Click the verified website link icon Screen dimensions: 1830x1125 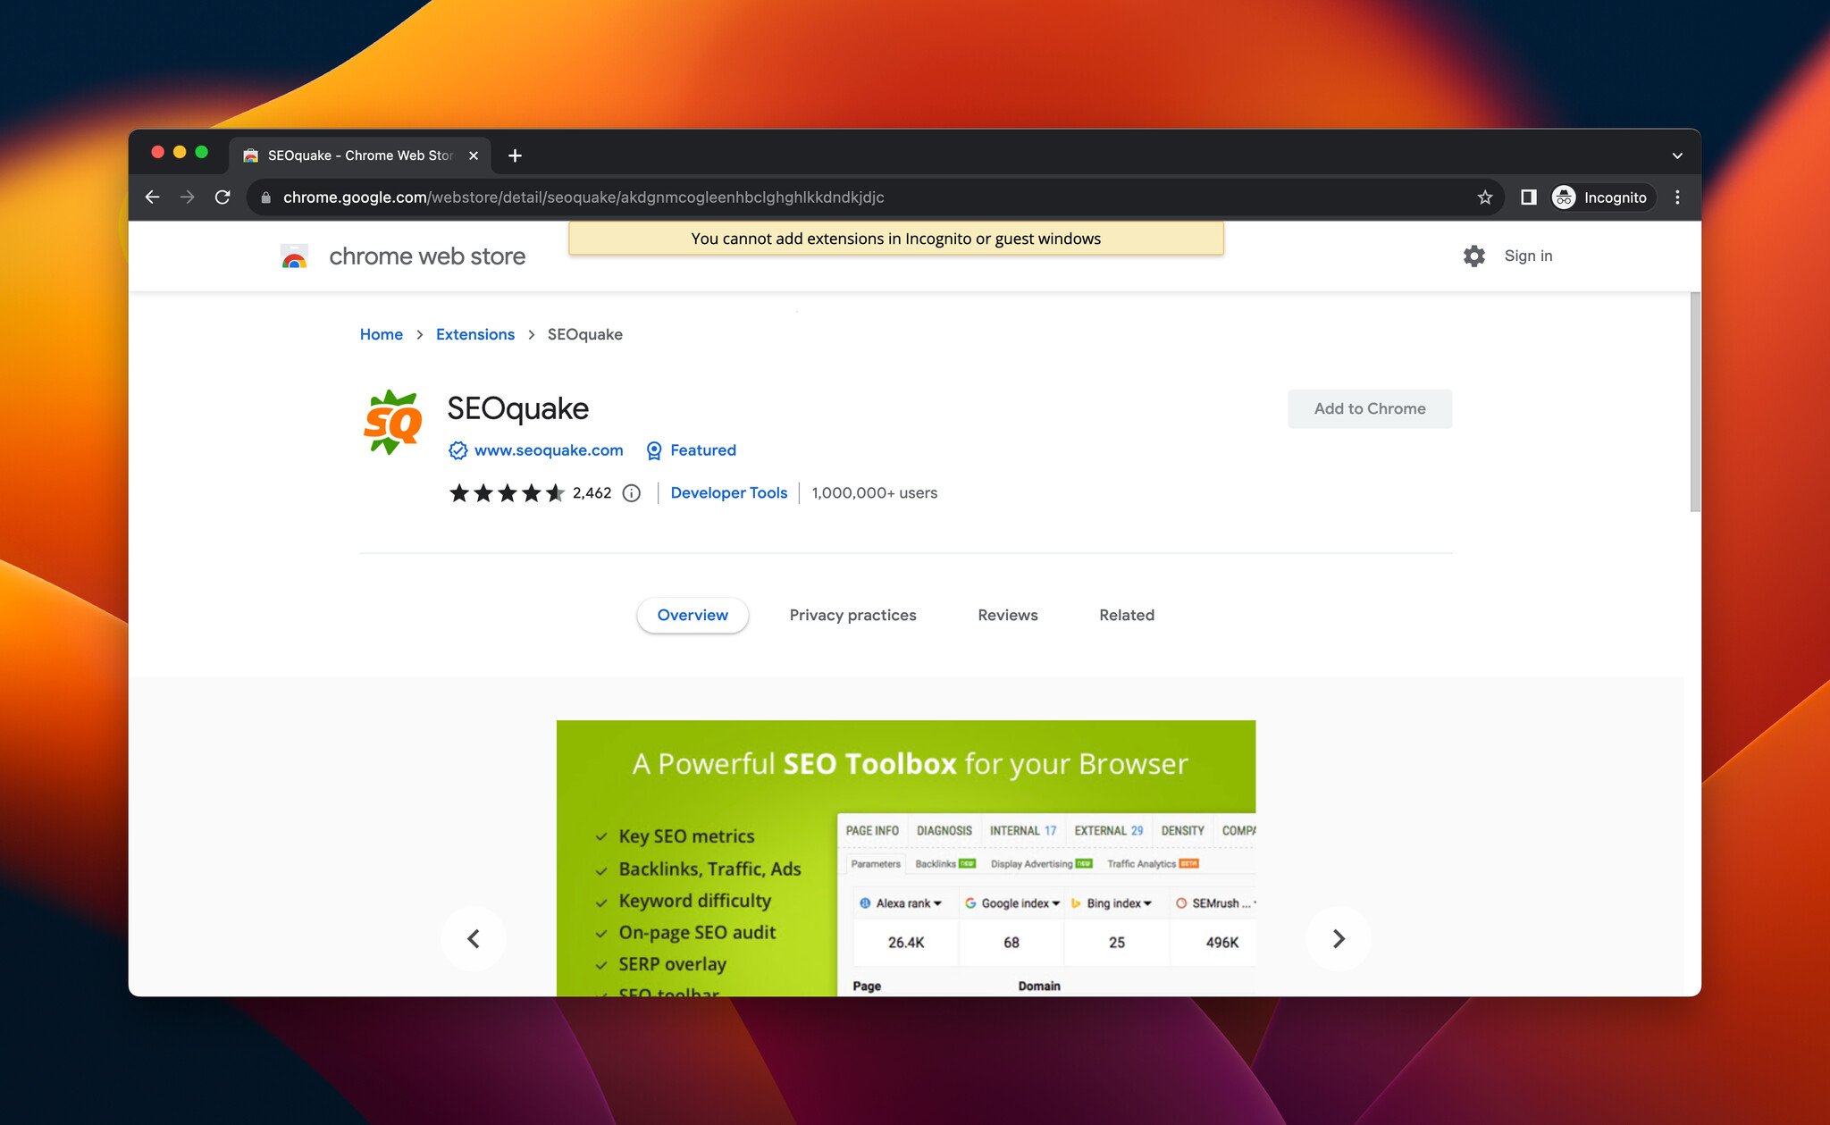click(455, 449)
